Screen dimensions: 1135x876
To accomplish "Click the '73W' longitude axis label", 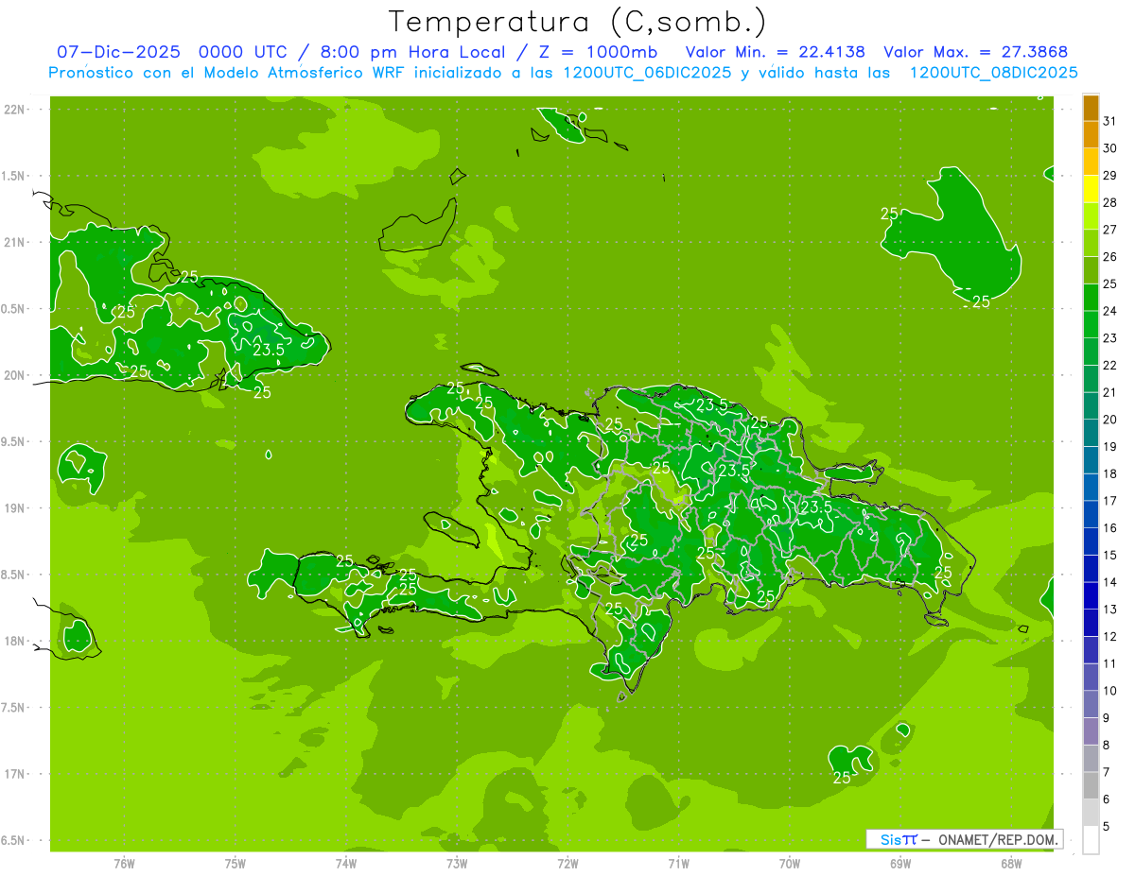I will click(x=457, y=864).
